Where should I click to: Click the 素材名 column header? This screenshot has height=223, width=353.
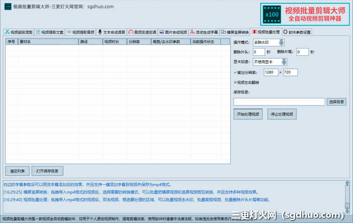click(x=48, y=41)
